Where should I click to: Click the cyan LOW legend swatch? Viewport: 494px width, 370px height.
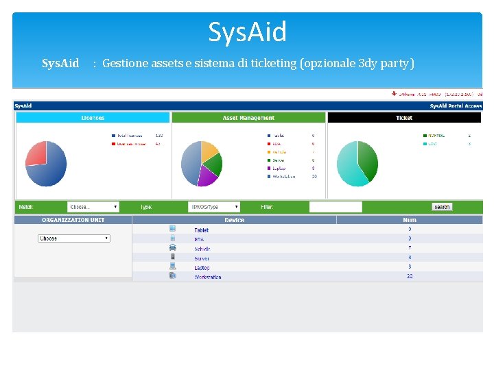(425, 144)
